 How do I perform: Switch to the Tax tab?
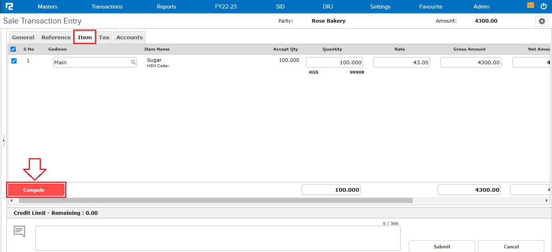(104, 37)
